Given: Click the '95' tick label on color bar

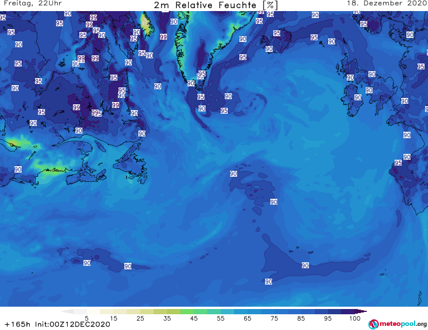Looking at the screenshot, I should [328, 318].
